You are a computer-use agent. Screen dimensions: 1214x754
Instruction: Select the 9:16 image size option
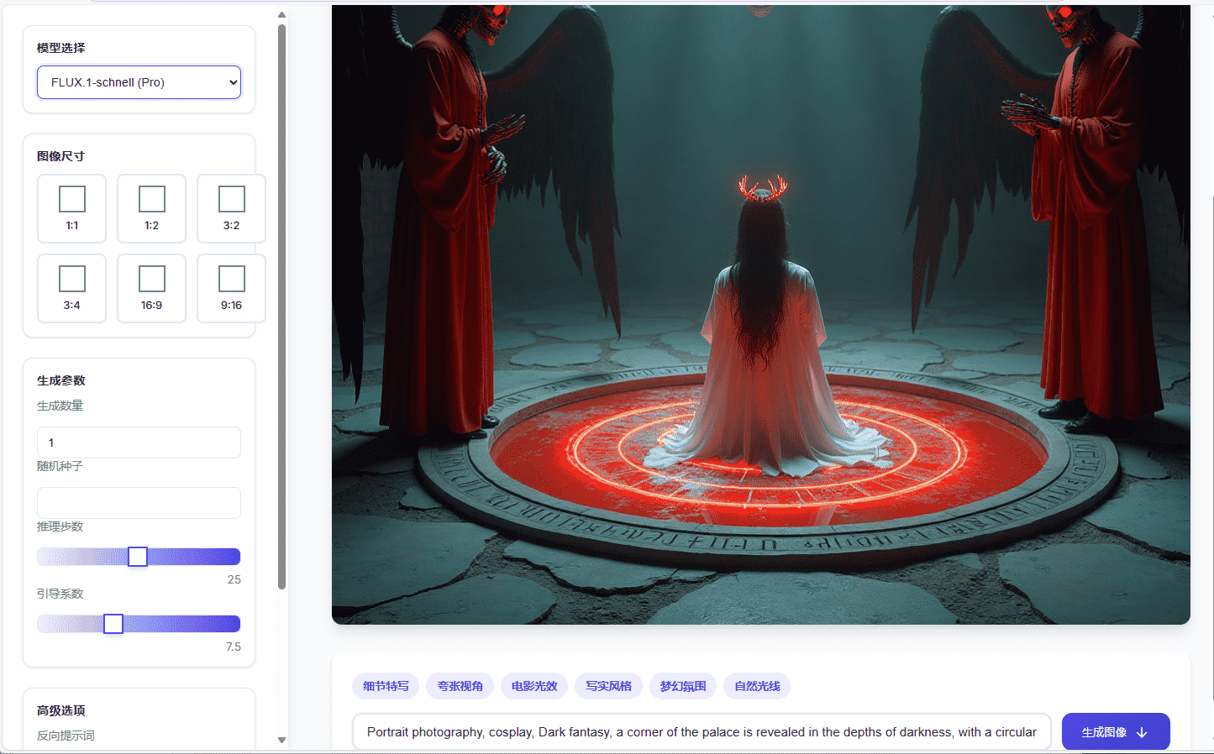(231, 288)
